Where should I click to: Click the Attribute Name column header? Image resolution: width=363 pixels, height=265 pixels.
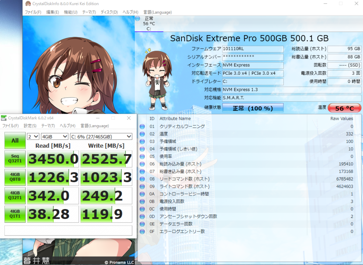(175, 119)
